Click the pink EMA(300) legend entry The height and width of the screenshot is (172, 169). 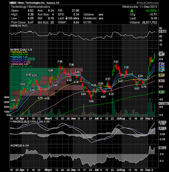point(19,64)
